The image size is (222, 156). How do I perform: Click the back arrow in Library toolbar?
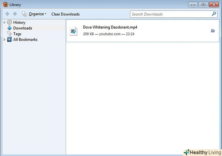tap(7, 14)
